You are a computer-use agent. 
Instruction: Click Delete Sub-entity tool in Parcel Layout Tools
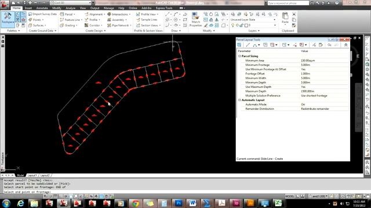(295, 45)
